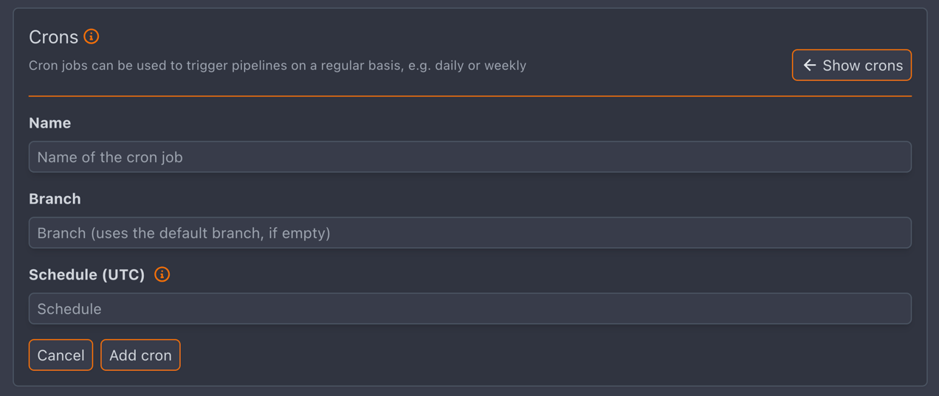Click the Crons section heading
Screen dimensions: 939x396
[53, 37]
